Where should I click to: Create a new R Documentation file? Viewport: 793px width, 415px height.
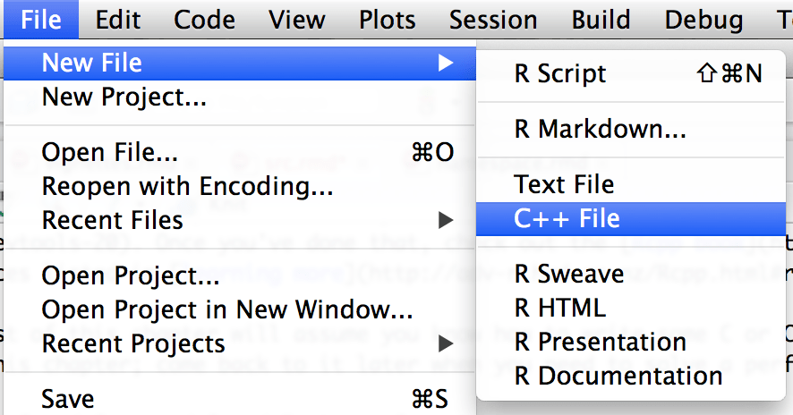point(631,376)
